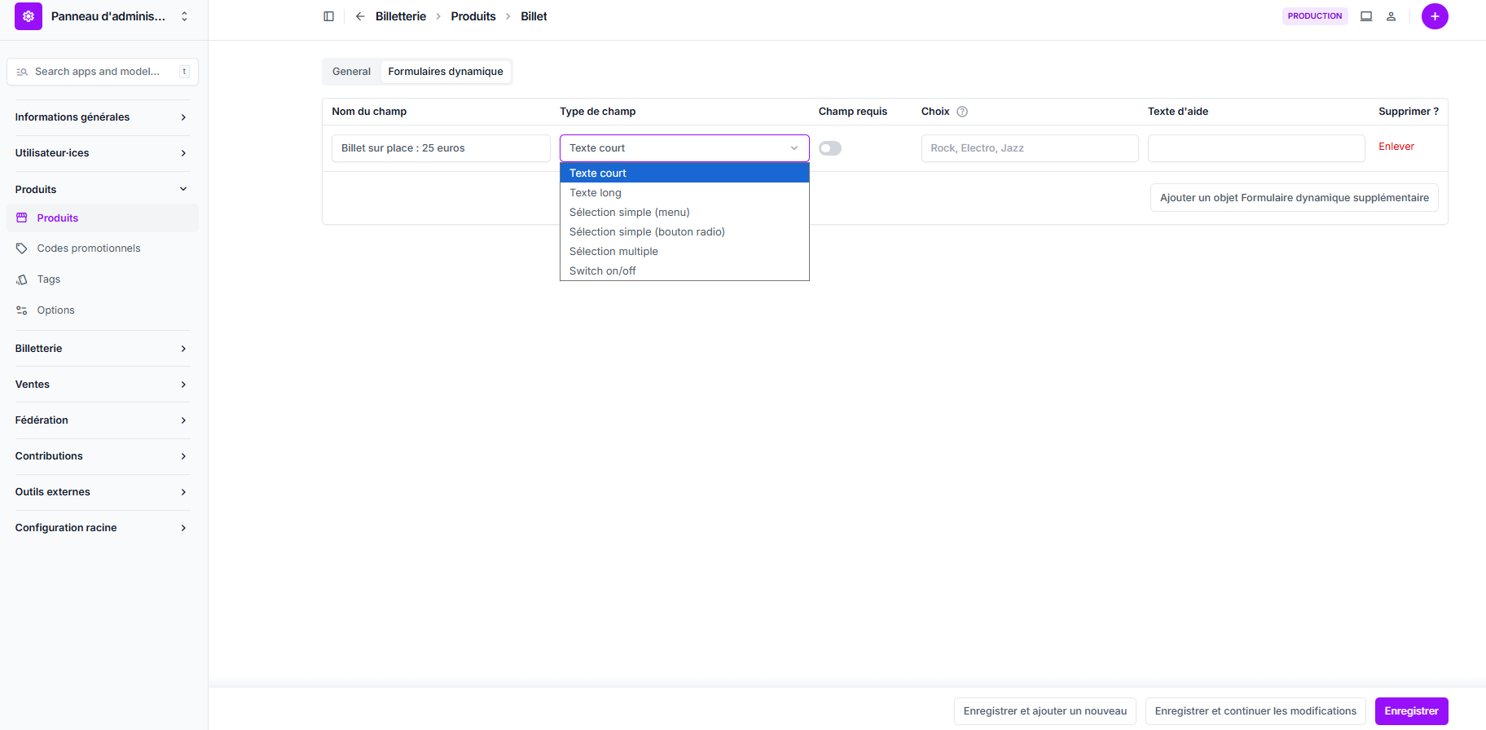Image resolution: width=1486 pixels, height=730 pixels.
Task: Enable the Champ requis toggle
Action: pos(830,148)
